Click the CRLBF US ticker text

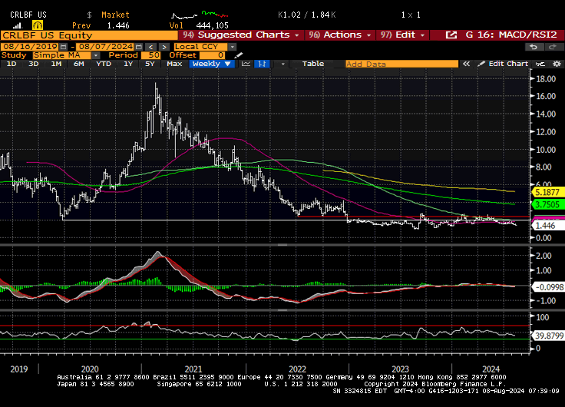pyautogui.click(x=28, y=15)
